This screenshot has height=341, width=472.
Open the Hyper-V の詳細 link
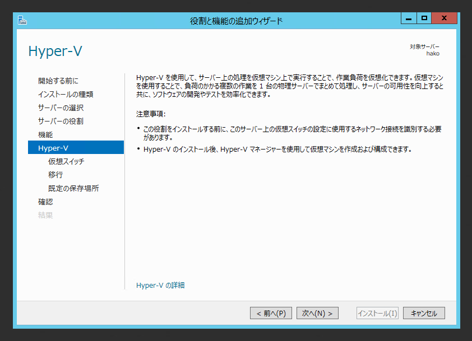160,285
